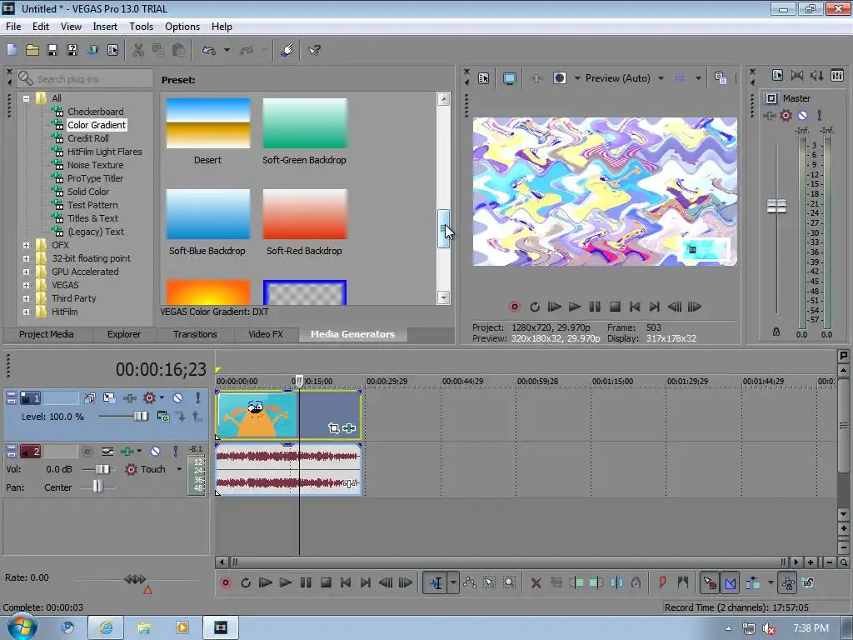Open Track Motion on video track 1
The width and height of the screenshot is (853, 640).
click(x=109, y=397)
